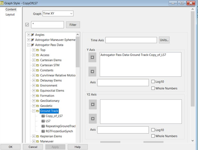This screenshot has width=198, height=150.
Task: Collapse the Astrogator Pass Data tree node
Action: tap(29, 45)
